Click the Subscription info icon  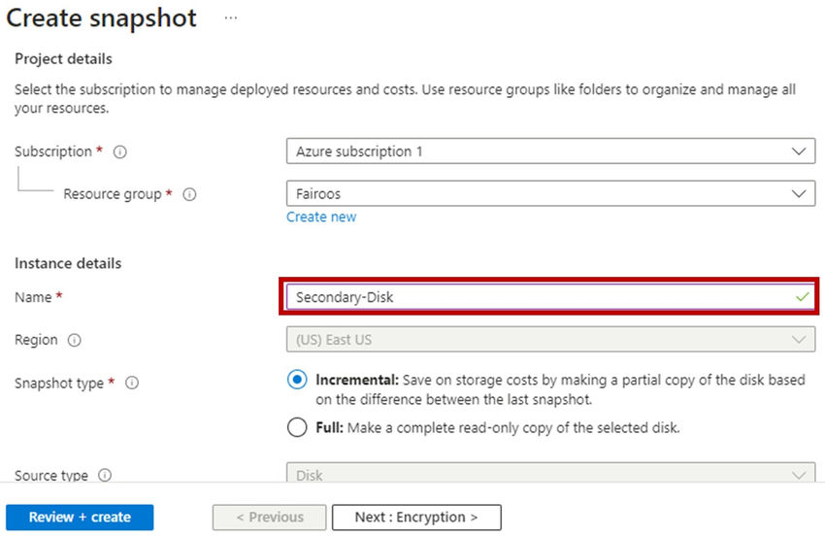[x=120, y=152]
